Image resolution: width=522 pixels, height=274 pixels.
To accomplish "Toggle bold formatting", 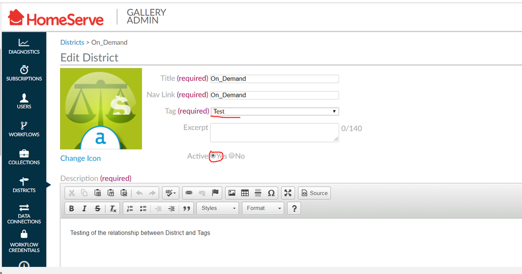I will [x=71, y=208].
